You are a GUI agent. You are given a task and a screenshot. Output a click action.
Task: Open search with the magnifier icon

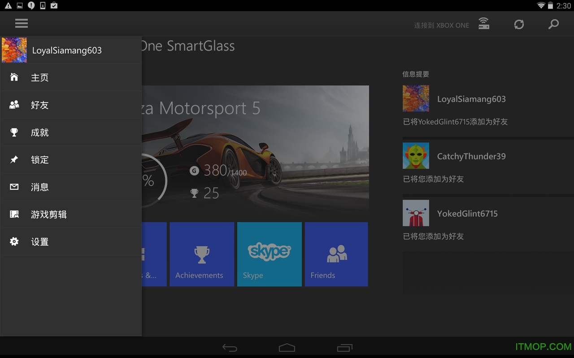point(554,24)
